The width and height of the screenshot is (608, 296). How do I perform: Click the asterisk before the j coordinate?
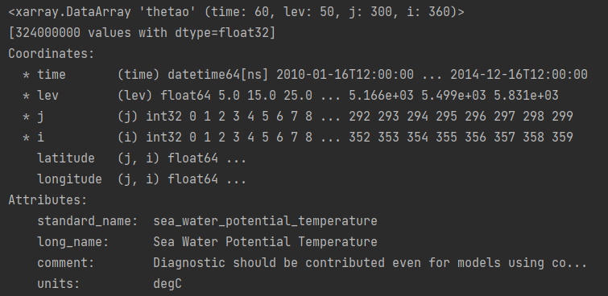click(x=26, y=117)
